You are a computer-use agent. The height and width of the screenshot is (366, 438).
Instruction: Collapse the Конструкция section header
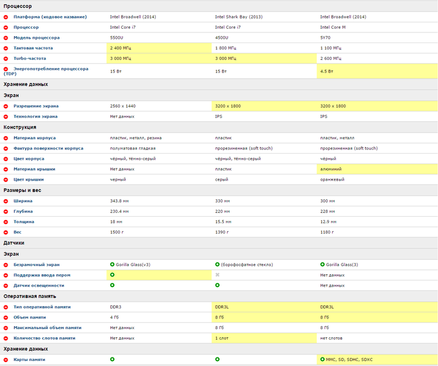[19, 127]
